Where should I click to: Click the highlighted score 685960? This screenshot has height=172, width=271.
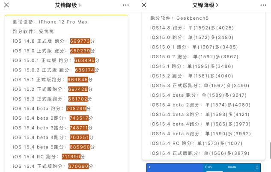point(80,147)
